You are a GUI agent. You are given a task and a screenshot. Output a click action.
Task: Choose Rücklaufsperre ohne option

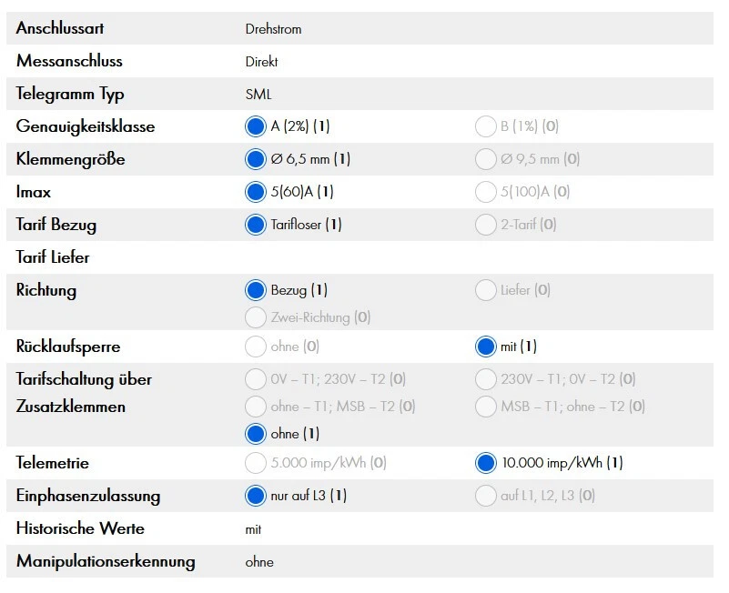coord(255,347)
